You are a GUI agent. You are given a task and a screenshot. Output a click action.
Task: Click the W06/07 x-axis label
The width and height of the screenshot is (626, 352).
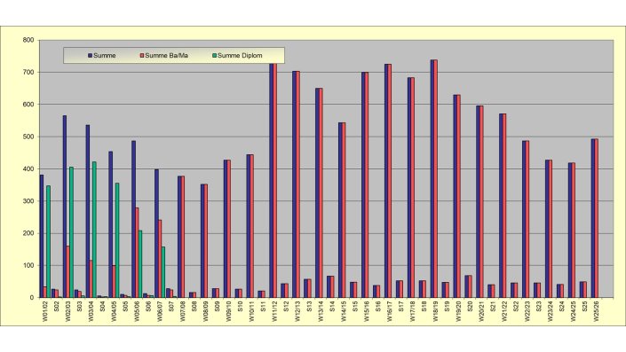pyautogui.click(x=160, y=311)
